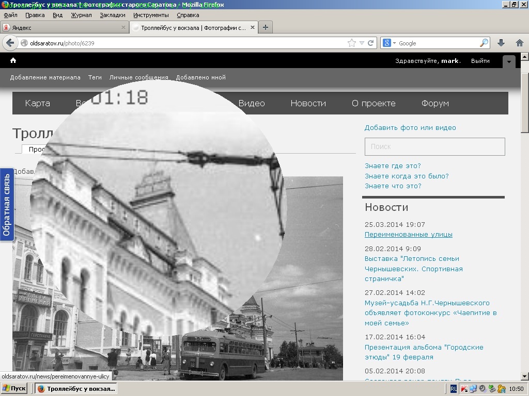Open Музей-усадьба Н.Г.Чернышевского news link
Viewport: 529px width, 396px height.
[431, 313]
